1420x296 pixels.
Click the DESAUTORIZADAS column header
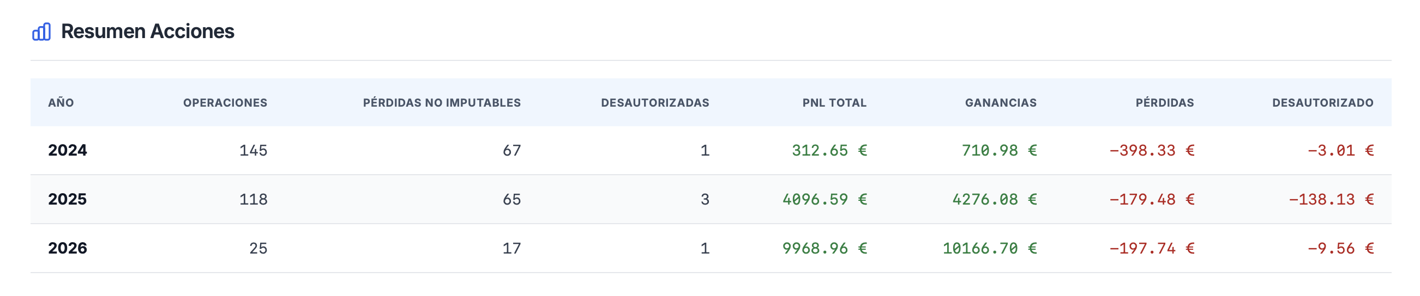coord(655,103)
